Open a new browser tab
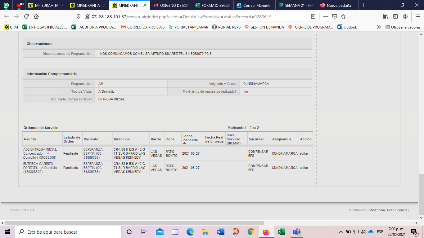The image size is (424, 238). pos(364,5)
